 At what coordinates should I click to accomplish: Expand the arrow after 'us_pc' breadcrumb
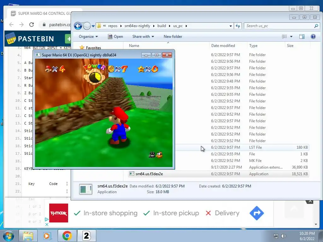[x=186, y=26]
